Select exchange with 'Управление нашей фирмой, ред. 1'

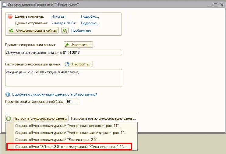(x=72, y=132)
